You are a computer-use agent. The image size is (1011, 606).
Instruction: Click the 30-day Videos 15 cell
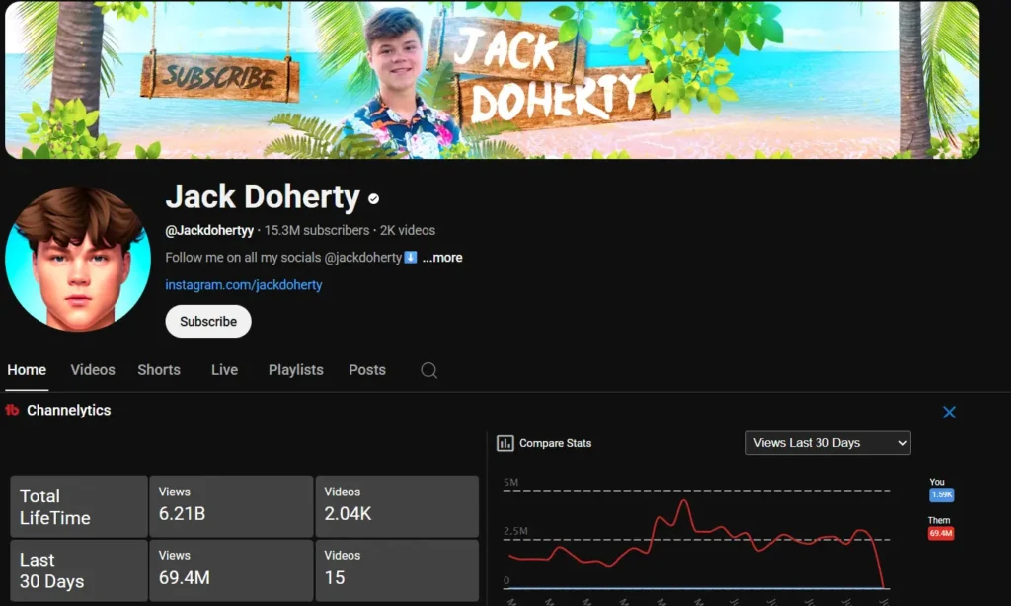point(397,570)
